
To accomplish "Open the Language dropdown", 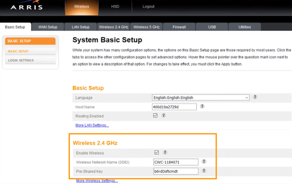I will tap(200, 98).
